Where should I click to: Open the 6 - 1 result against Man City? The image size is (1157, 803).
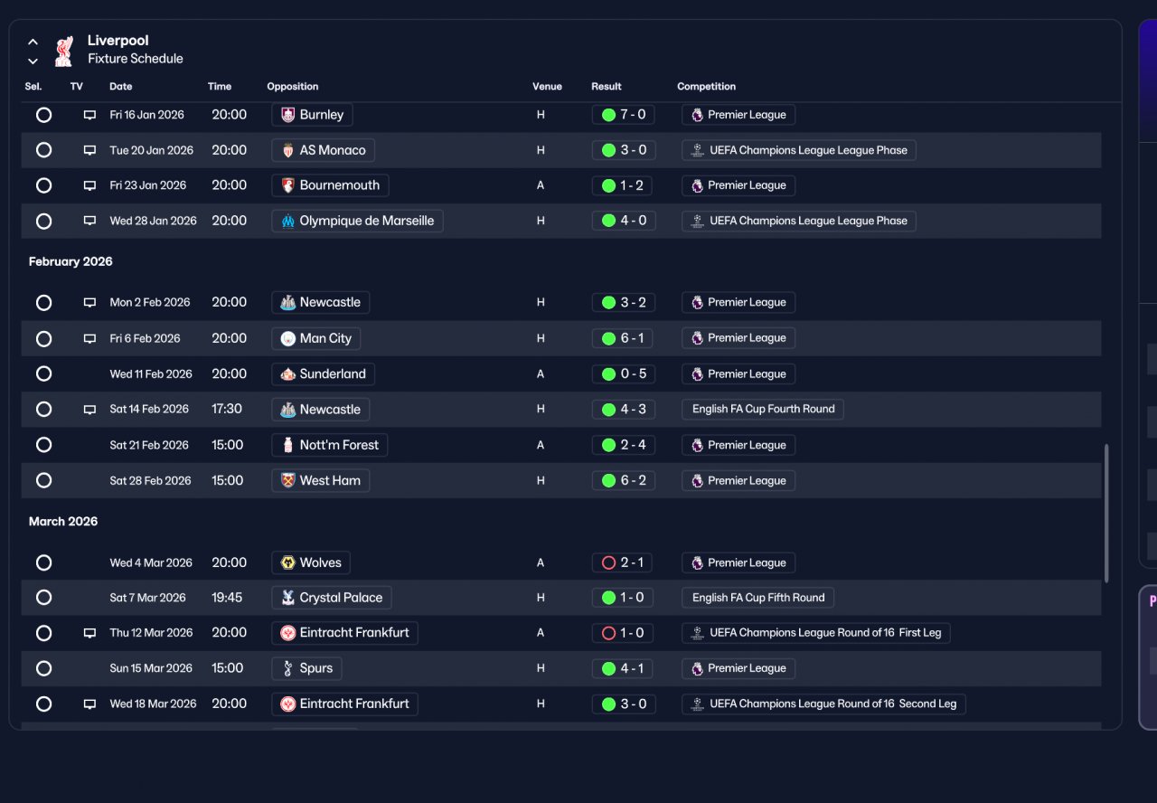pos(624,338)
